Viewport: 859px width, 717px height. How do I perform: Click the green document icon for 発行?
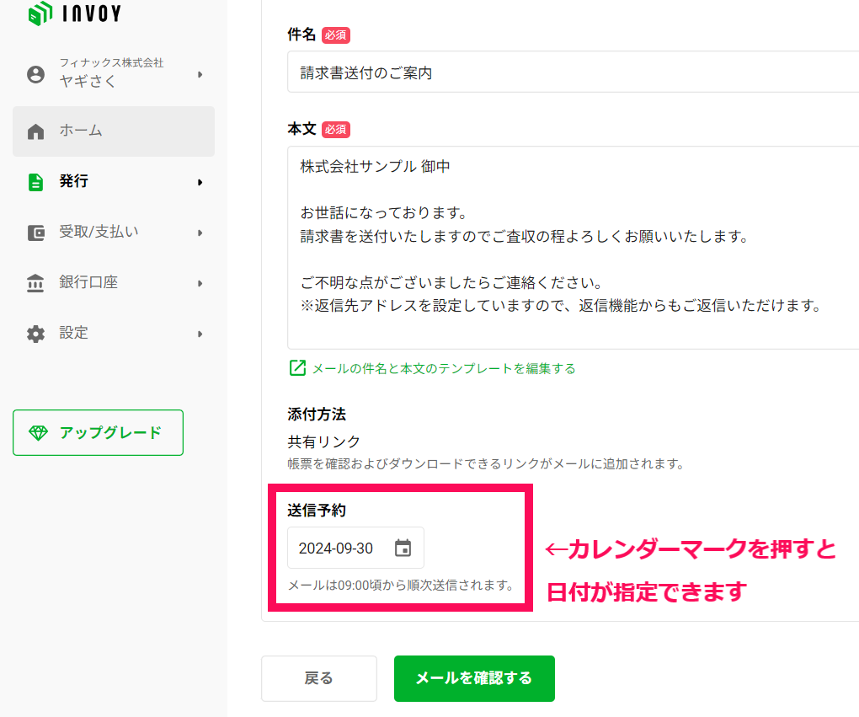[35, 182]
